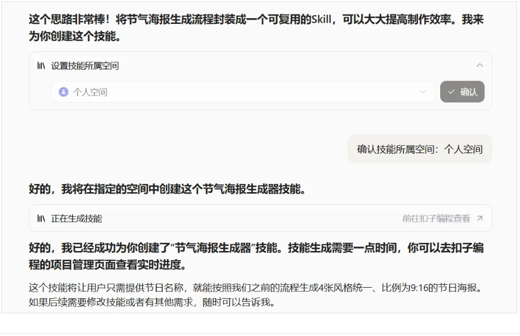Viewport: 520px width, 336px height.
Task: Click the library icon beside 设置技能所属空间
Action: coord(41,66)
